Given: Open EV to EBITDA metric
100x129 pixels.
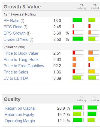Looking at the screenshot, I should (16, 78).
